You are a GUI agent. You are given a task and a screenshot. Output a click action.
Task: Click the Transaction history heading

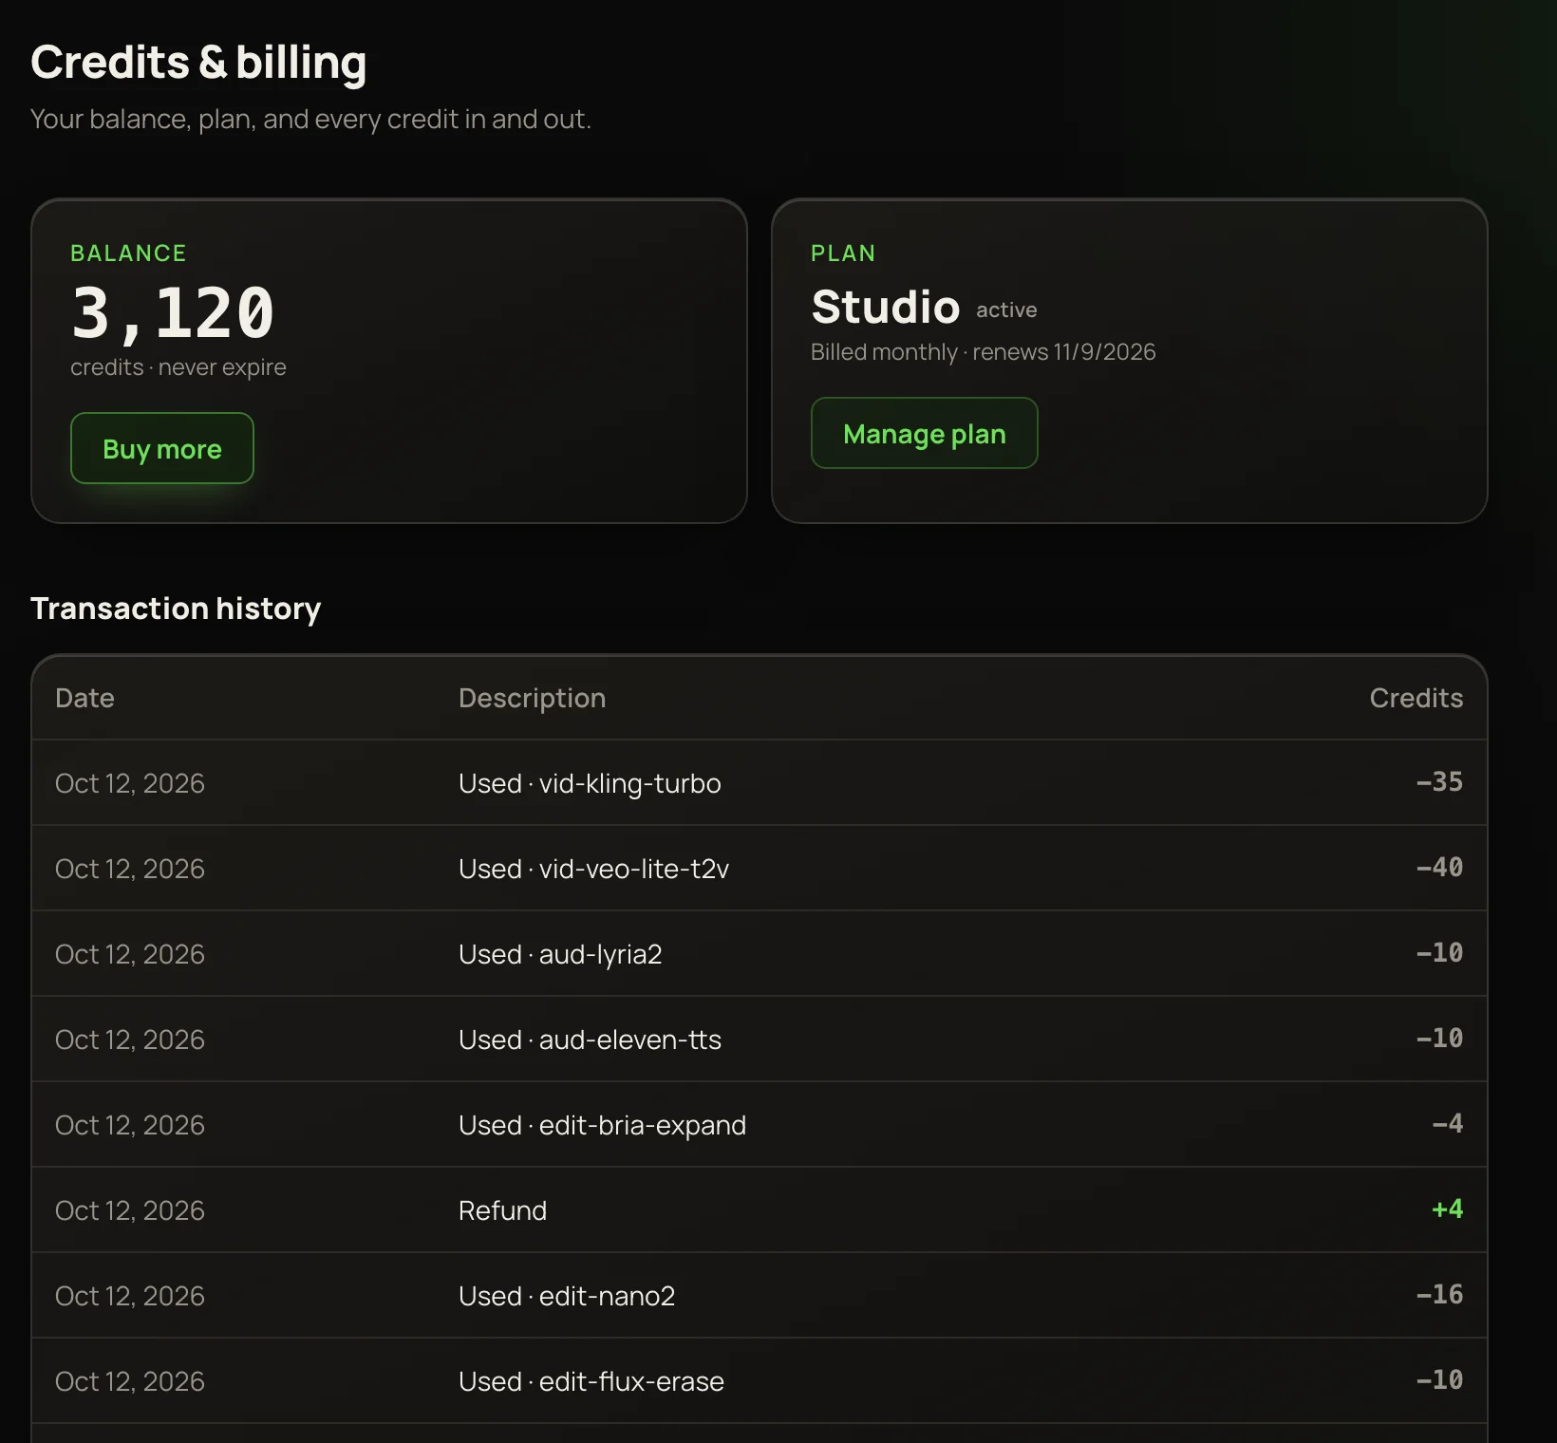pyautogui.click(x=176, y=609)
